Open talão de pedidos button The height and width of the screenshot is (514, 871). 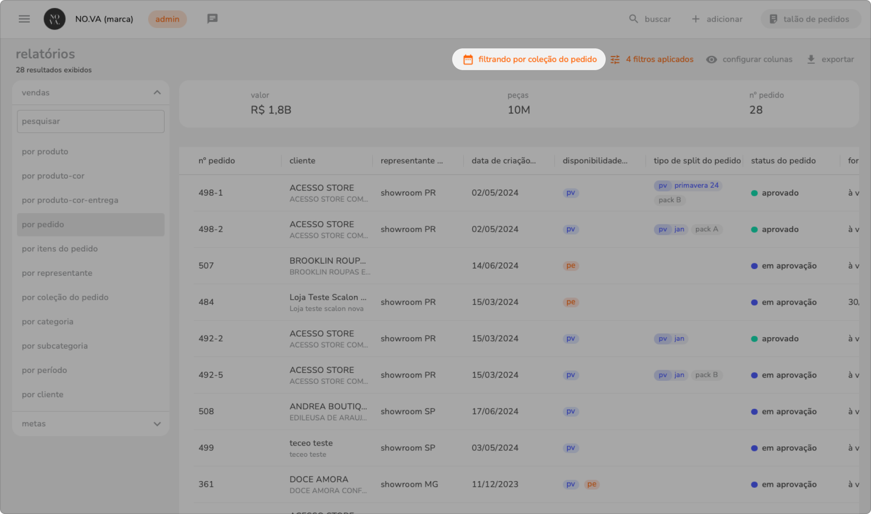(x=810, y=19)
